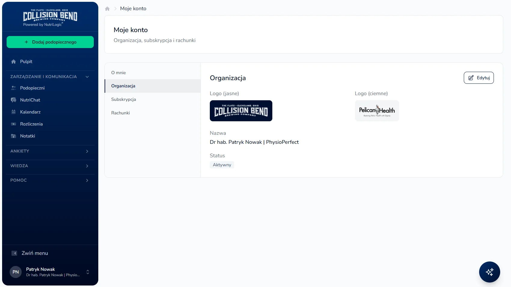
Task: Click the NutriChat chat bubble icon
Action: [x=14, y=100]
